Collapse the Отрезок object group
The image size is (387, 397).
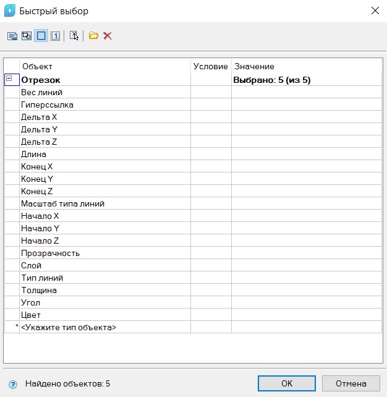(9, 79)
